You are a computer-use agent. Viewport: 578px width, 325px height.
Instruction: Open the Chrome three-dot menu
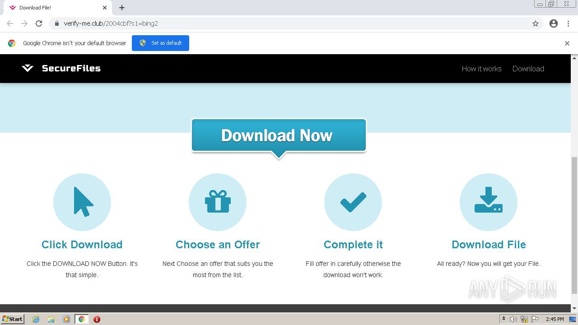(568, 23)
